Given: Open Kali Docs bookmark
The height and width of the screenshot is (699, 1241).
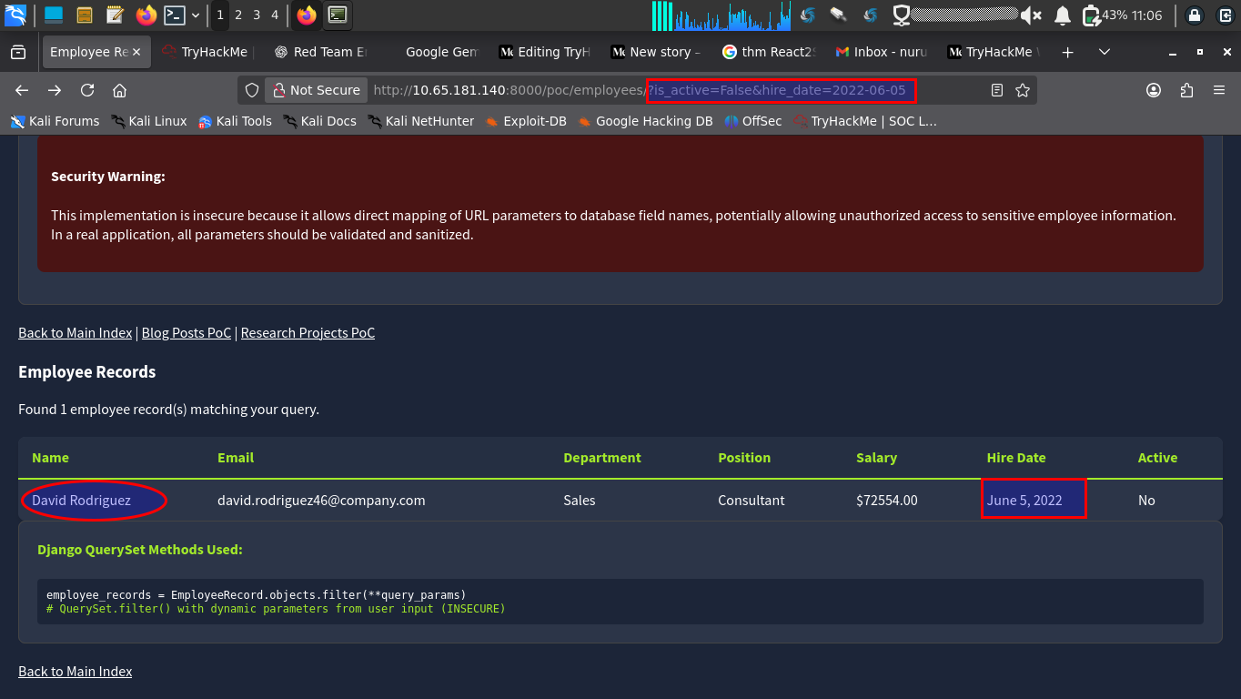Looking at the screenshot, I should coord(319,121).
